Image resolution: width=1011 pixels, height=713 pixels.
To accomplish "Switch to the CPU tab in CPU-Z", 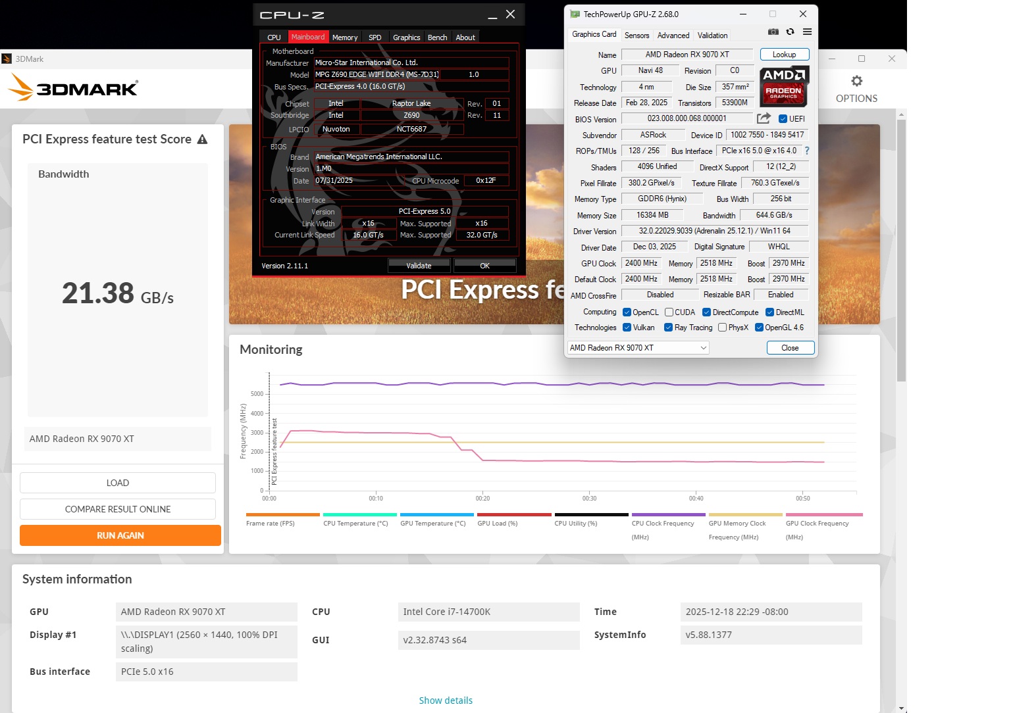I will click(274, 37).
